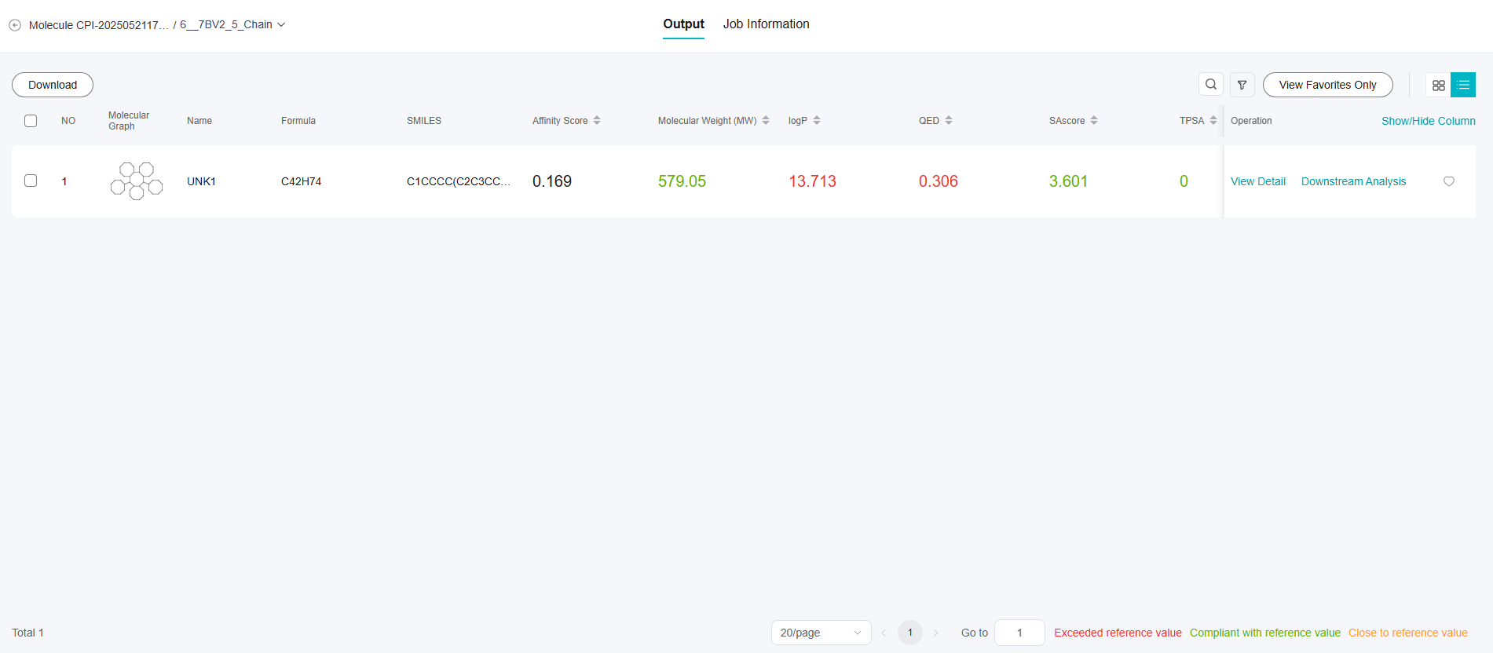Open the filter funnel icon

(x=1242, y=85)
